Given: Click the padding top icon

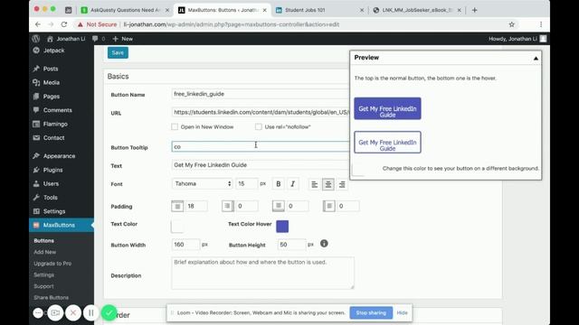Looking at the screenshot, I should [x=177, y=206].
